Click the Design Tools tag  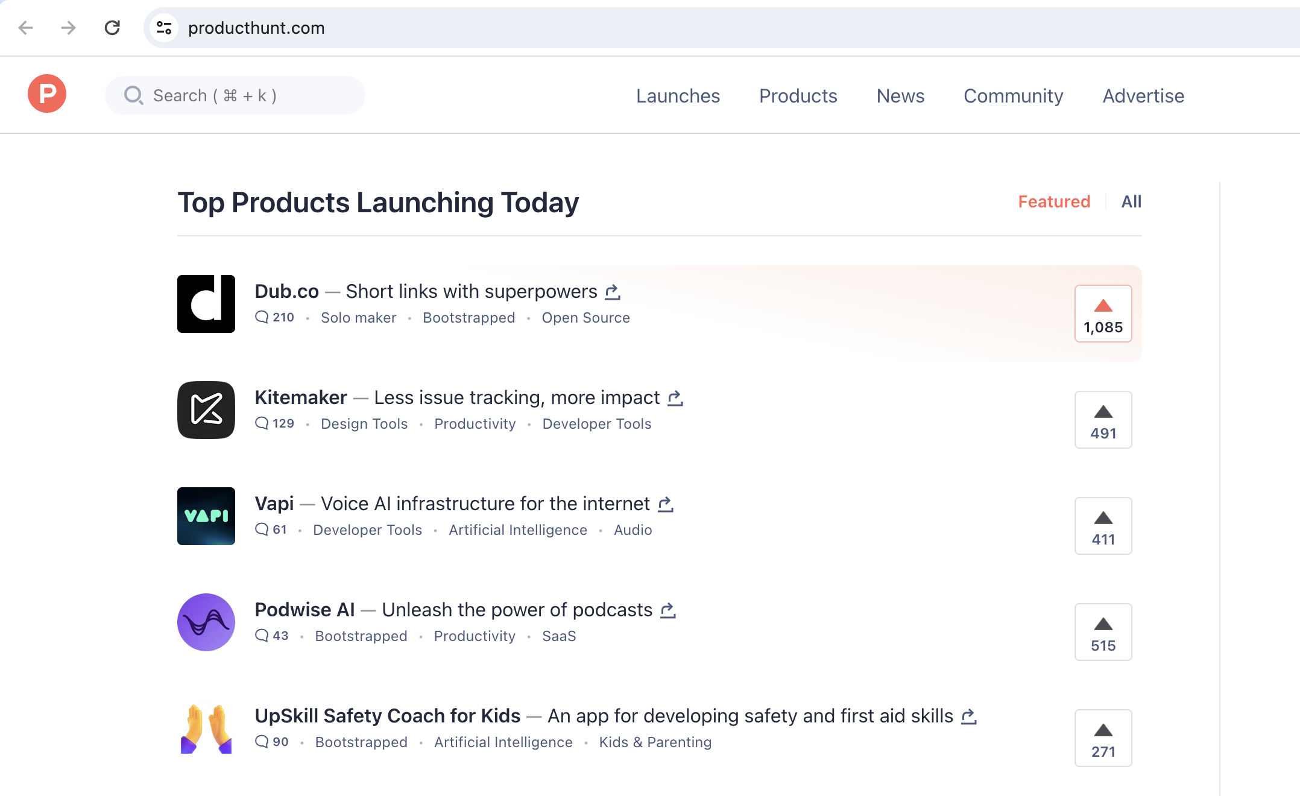364,424
